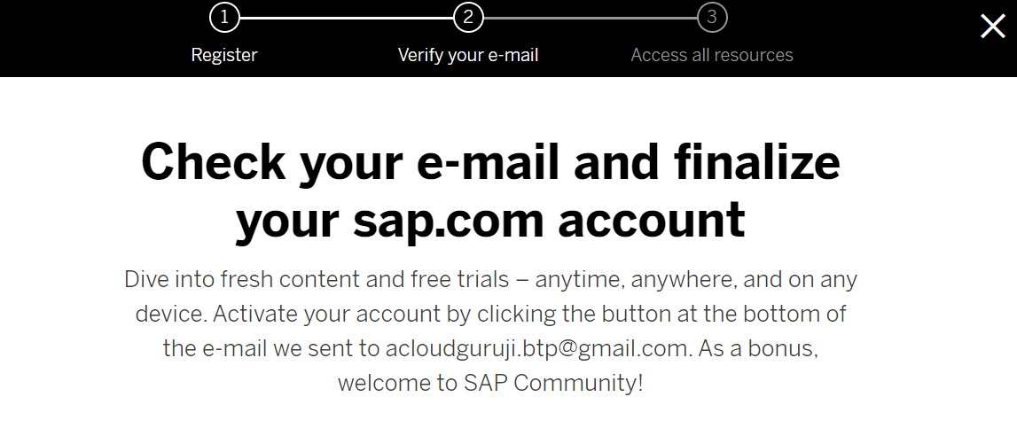Select the "Register" step label
1017x428 pixels.
(224, 55)
